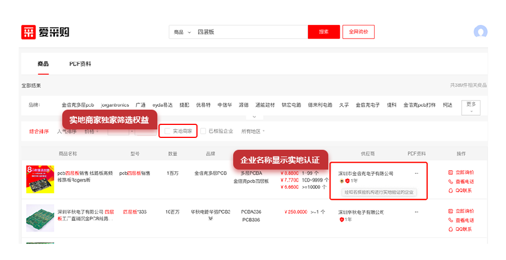Open the user avatar at top right
This screenshot has width=506, height=260.
(481, 32)
